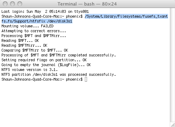Screen dimensions: 175x127
Task: Click the highlighted ntfsfix command text
Action: (x=85, y=19)
